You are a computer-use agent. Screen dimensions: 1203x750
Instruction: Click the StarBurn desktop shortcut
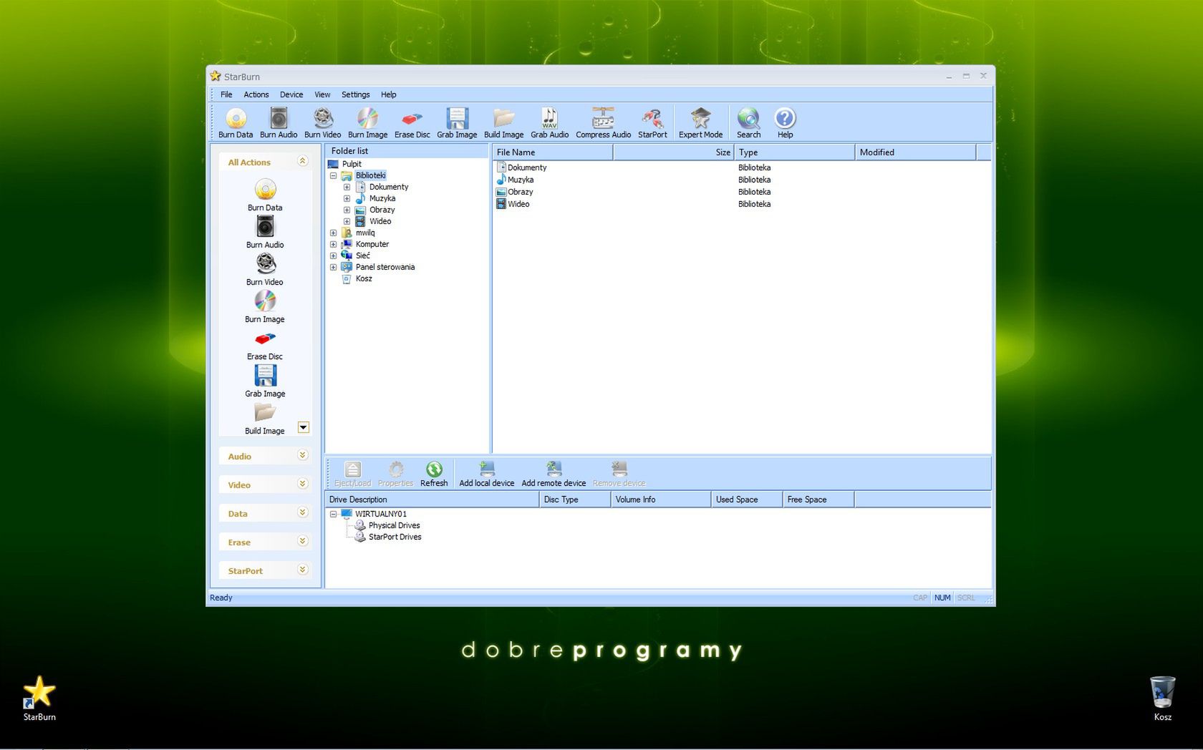coord(39,698)
